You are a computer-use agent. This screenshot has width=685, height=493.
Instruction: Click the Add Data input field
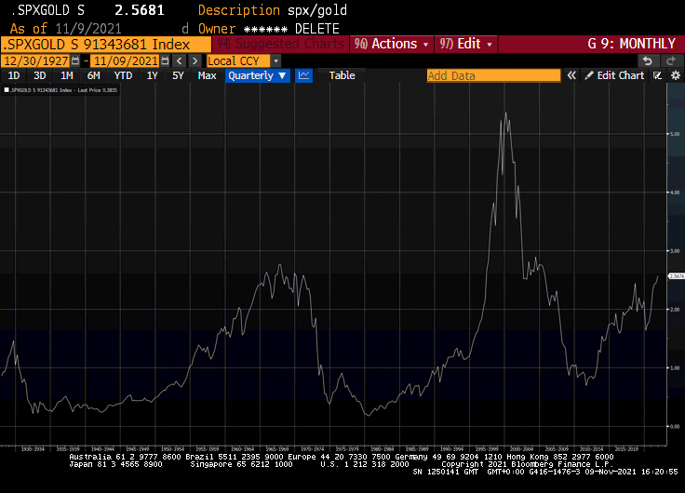coord(493,75)
